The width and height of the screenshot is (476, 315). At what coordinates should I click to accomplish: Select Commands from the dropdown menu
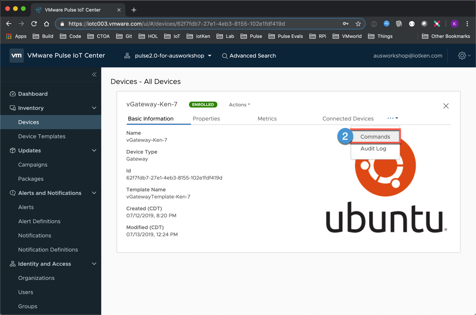point(375,137)
